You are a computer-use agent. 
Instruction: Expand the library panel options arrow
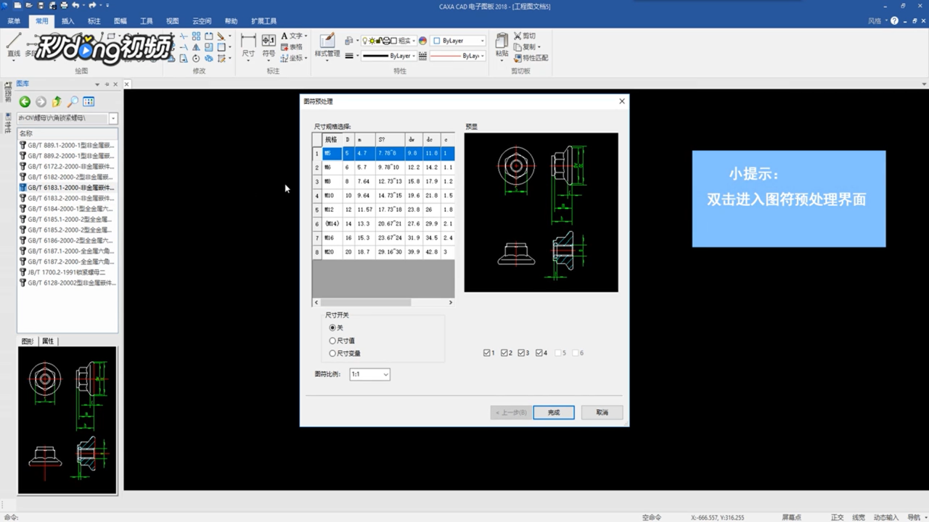point(96,84)
